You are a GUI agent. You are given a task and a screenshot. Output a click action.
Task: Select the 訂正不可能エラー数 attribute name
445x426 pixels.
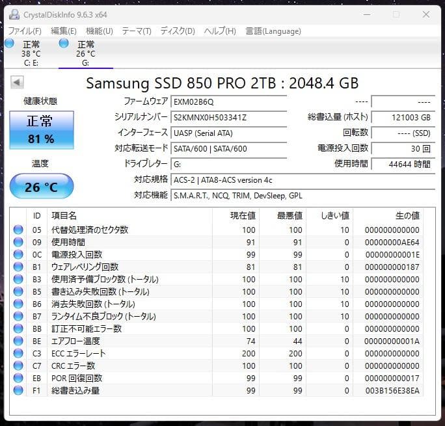tap(87, 328)
